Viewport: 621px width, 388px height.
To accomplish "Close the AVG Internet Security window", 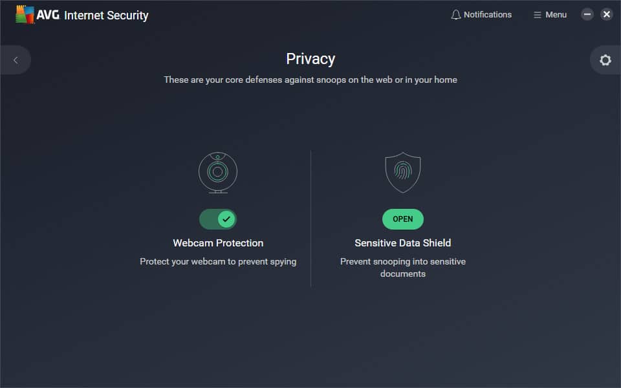I will pos(607,15).
